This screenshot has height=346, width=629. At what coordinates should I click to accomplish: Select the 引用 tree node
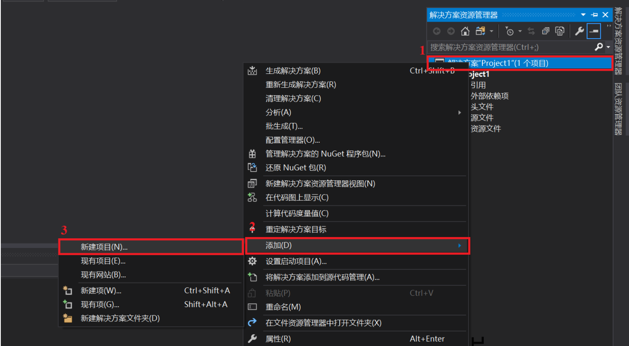(x=478, y=85)
